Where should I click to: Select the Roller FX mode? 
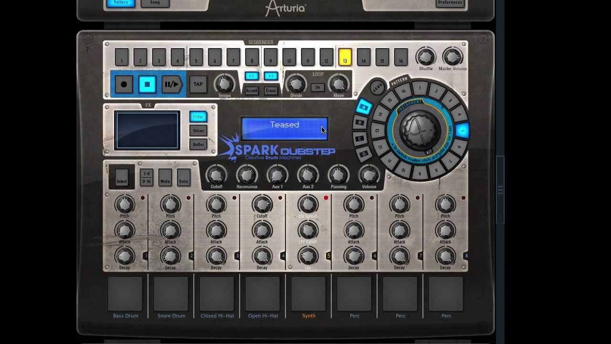click(x=198, y=145)
